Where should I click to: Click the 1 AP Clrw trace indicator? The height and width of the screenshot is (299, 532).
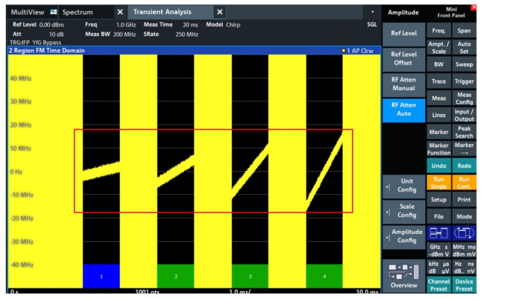pos(357,51)
